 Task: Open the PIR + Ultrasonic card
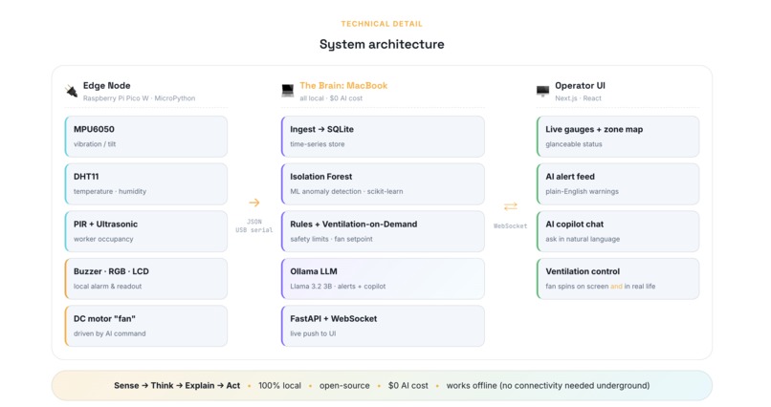(x=146, y=231)
